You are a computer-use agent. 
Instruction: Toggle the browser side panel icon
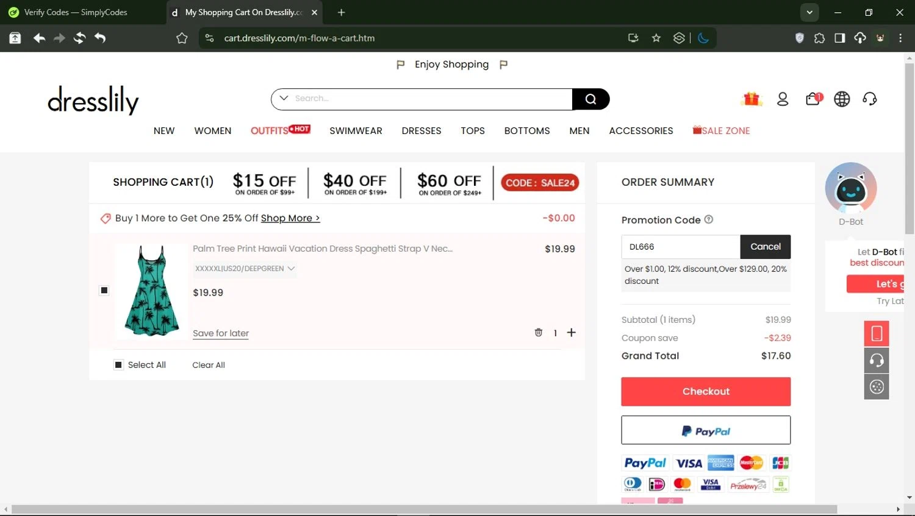(x=840, y=38)
